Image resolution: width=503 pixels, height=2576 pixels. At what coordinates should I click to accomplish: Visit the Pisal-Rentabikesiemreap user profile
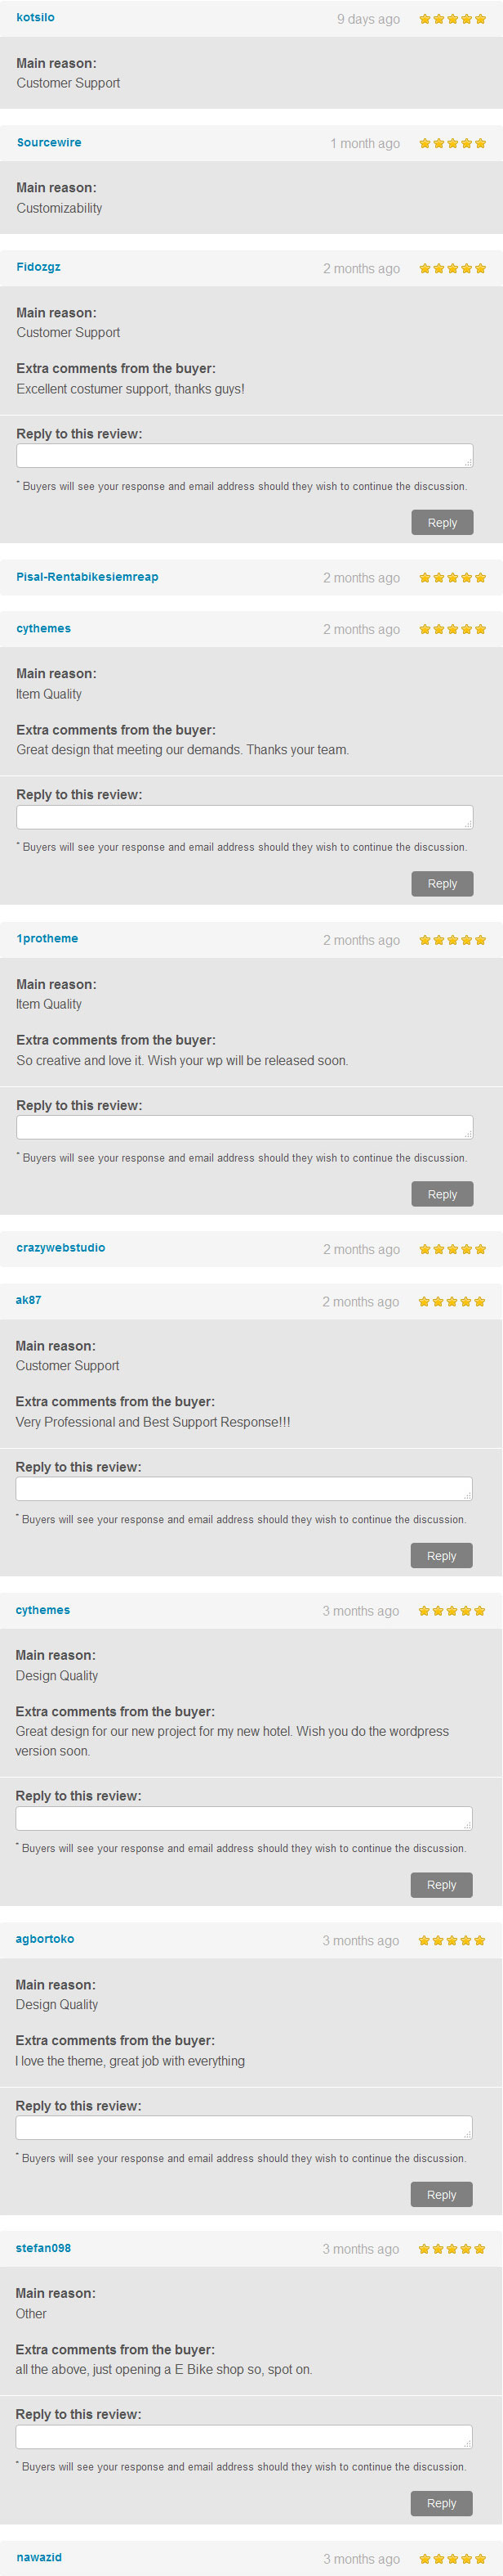coord(87,577)
